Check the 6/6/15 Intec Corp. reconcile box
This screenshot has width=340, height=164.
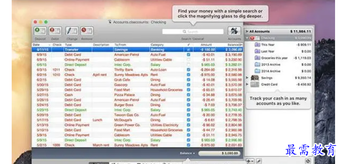[189, 65]
